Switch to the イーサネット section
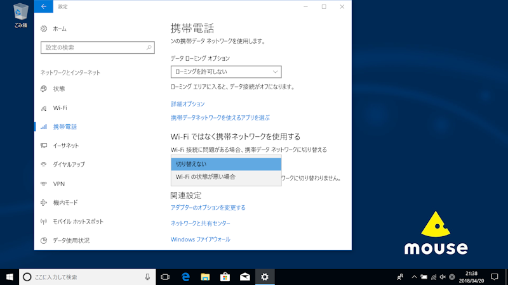 click(66, 146)
